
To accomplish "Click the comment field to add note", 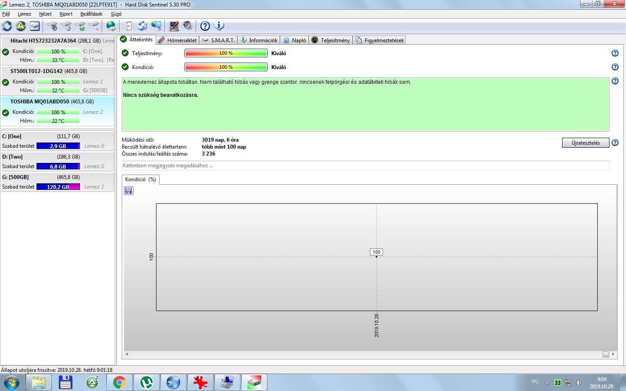I will [x=365, y=166].
